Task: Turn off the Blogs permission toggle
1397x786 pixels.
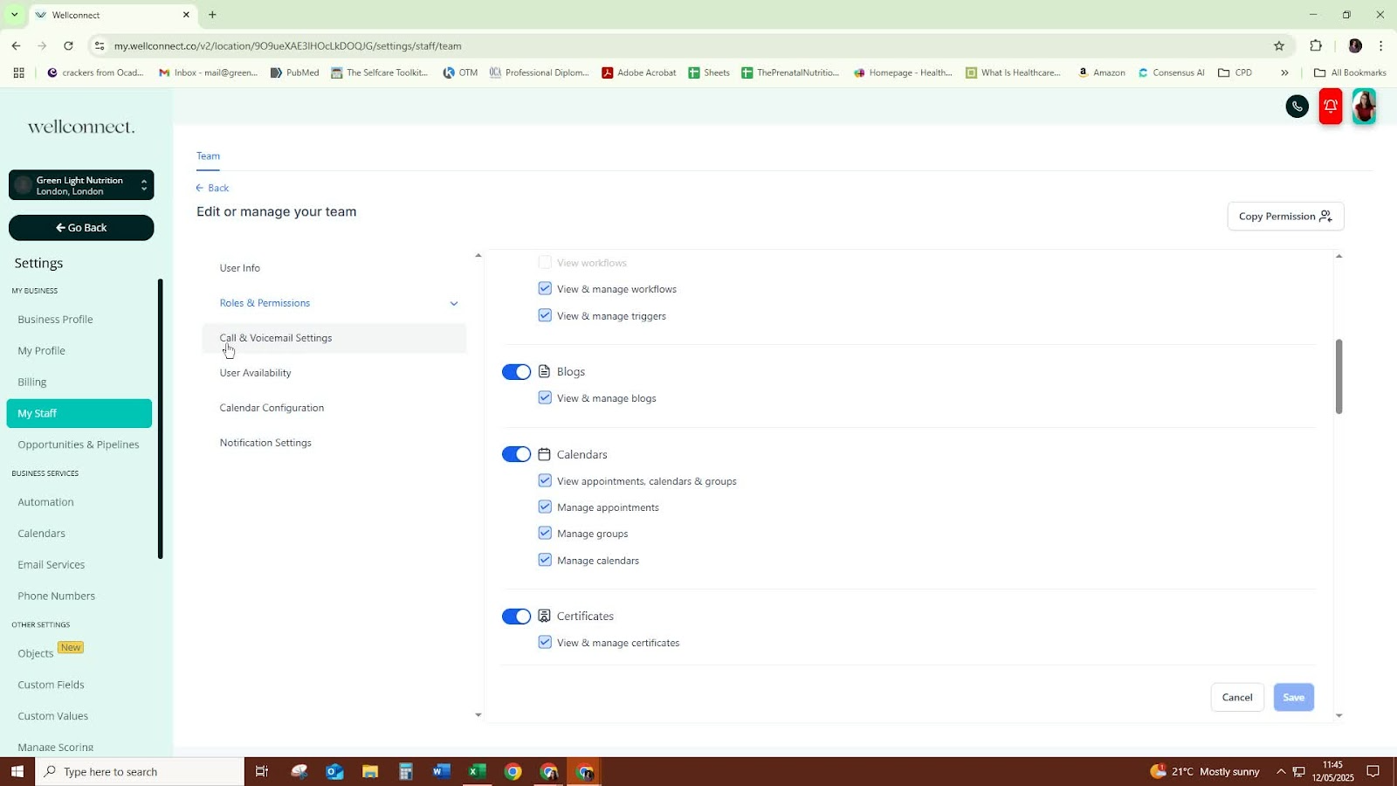Action: coord(516,372)
